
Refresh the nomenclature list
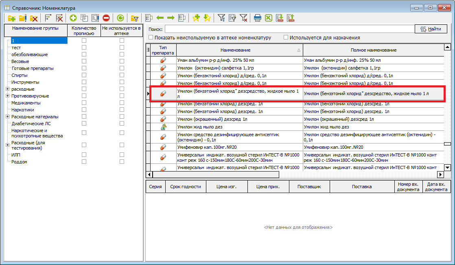120,18
